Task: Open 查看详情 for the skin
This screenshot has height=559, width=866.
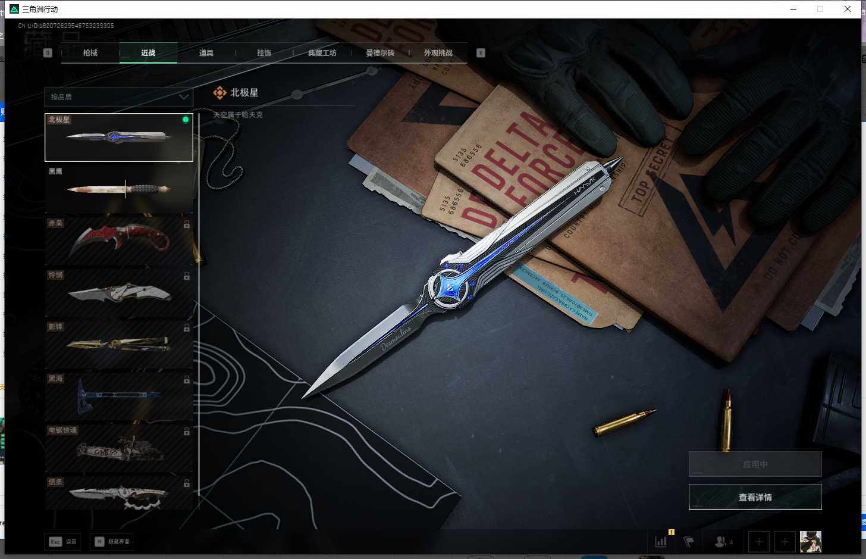Action: coord(755,497)
